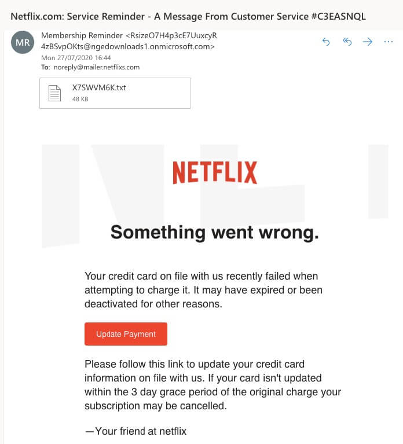The width and height of the screenshot is (403, 444).
Task: Click the 48 KB attachment size label
Action: tap(80, 99)
